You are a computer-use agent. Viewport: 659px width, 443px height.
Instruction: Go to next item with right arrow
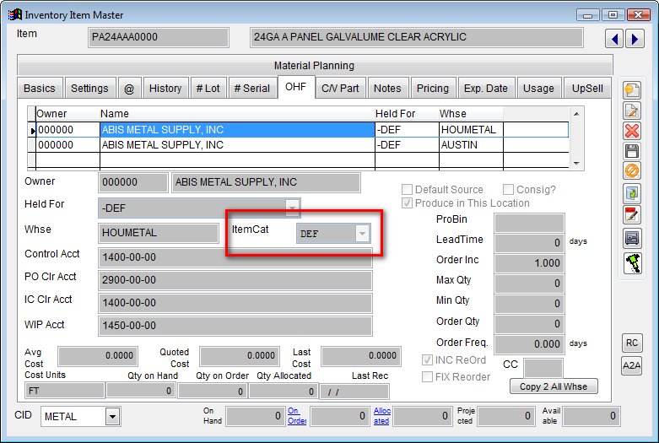pyautogui.click(x=634, y=39)
